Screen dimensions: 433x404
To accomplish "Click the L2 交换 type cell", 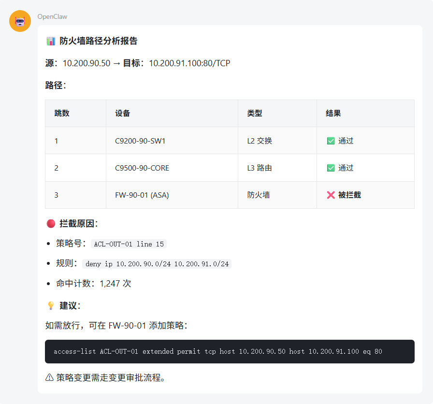I will click(x=260, y=141).
